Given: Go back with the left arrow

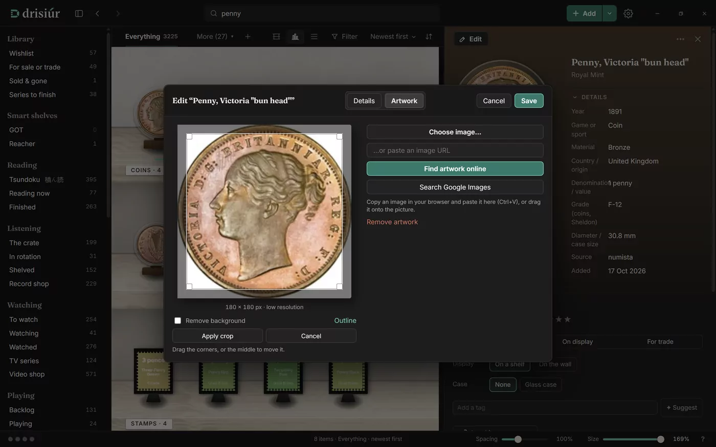Looking at the screenshot, I should pyautogui.click(x=97, y=13).
